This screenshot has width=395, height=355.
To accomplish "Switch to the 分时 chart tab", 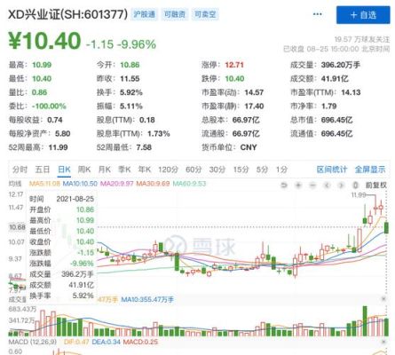I will [x=20, y=170].
